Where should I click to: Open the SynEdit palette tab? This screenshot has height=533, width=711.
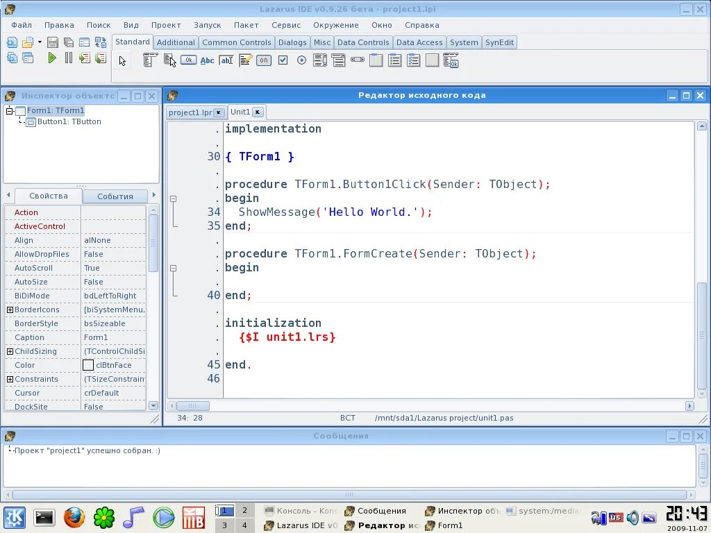coord(499,42)
